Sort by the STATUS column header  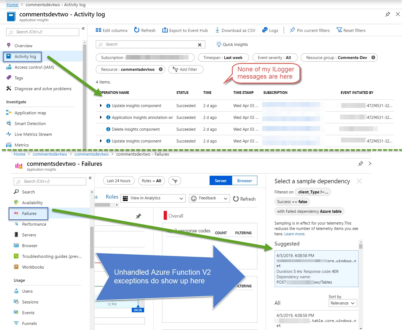click(x=182, y=93)
